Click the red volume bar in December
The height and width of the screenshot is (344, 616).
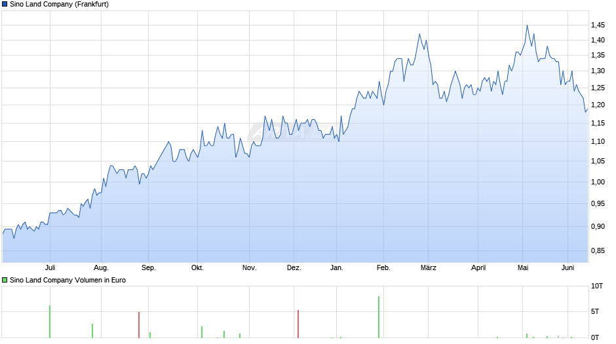point(298,324)
